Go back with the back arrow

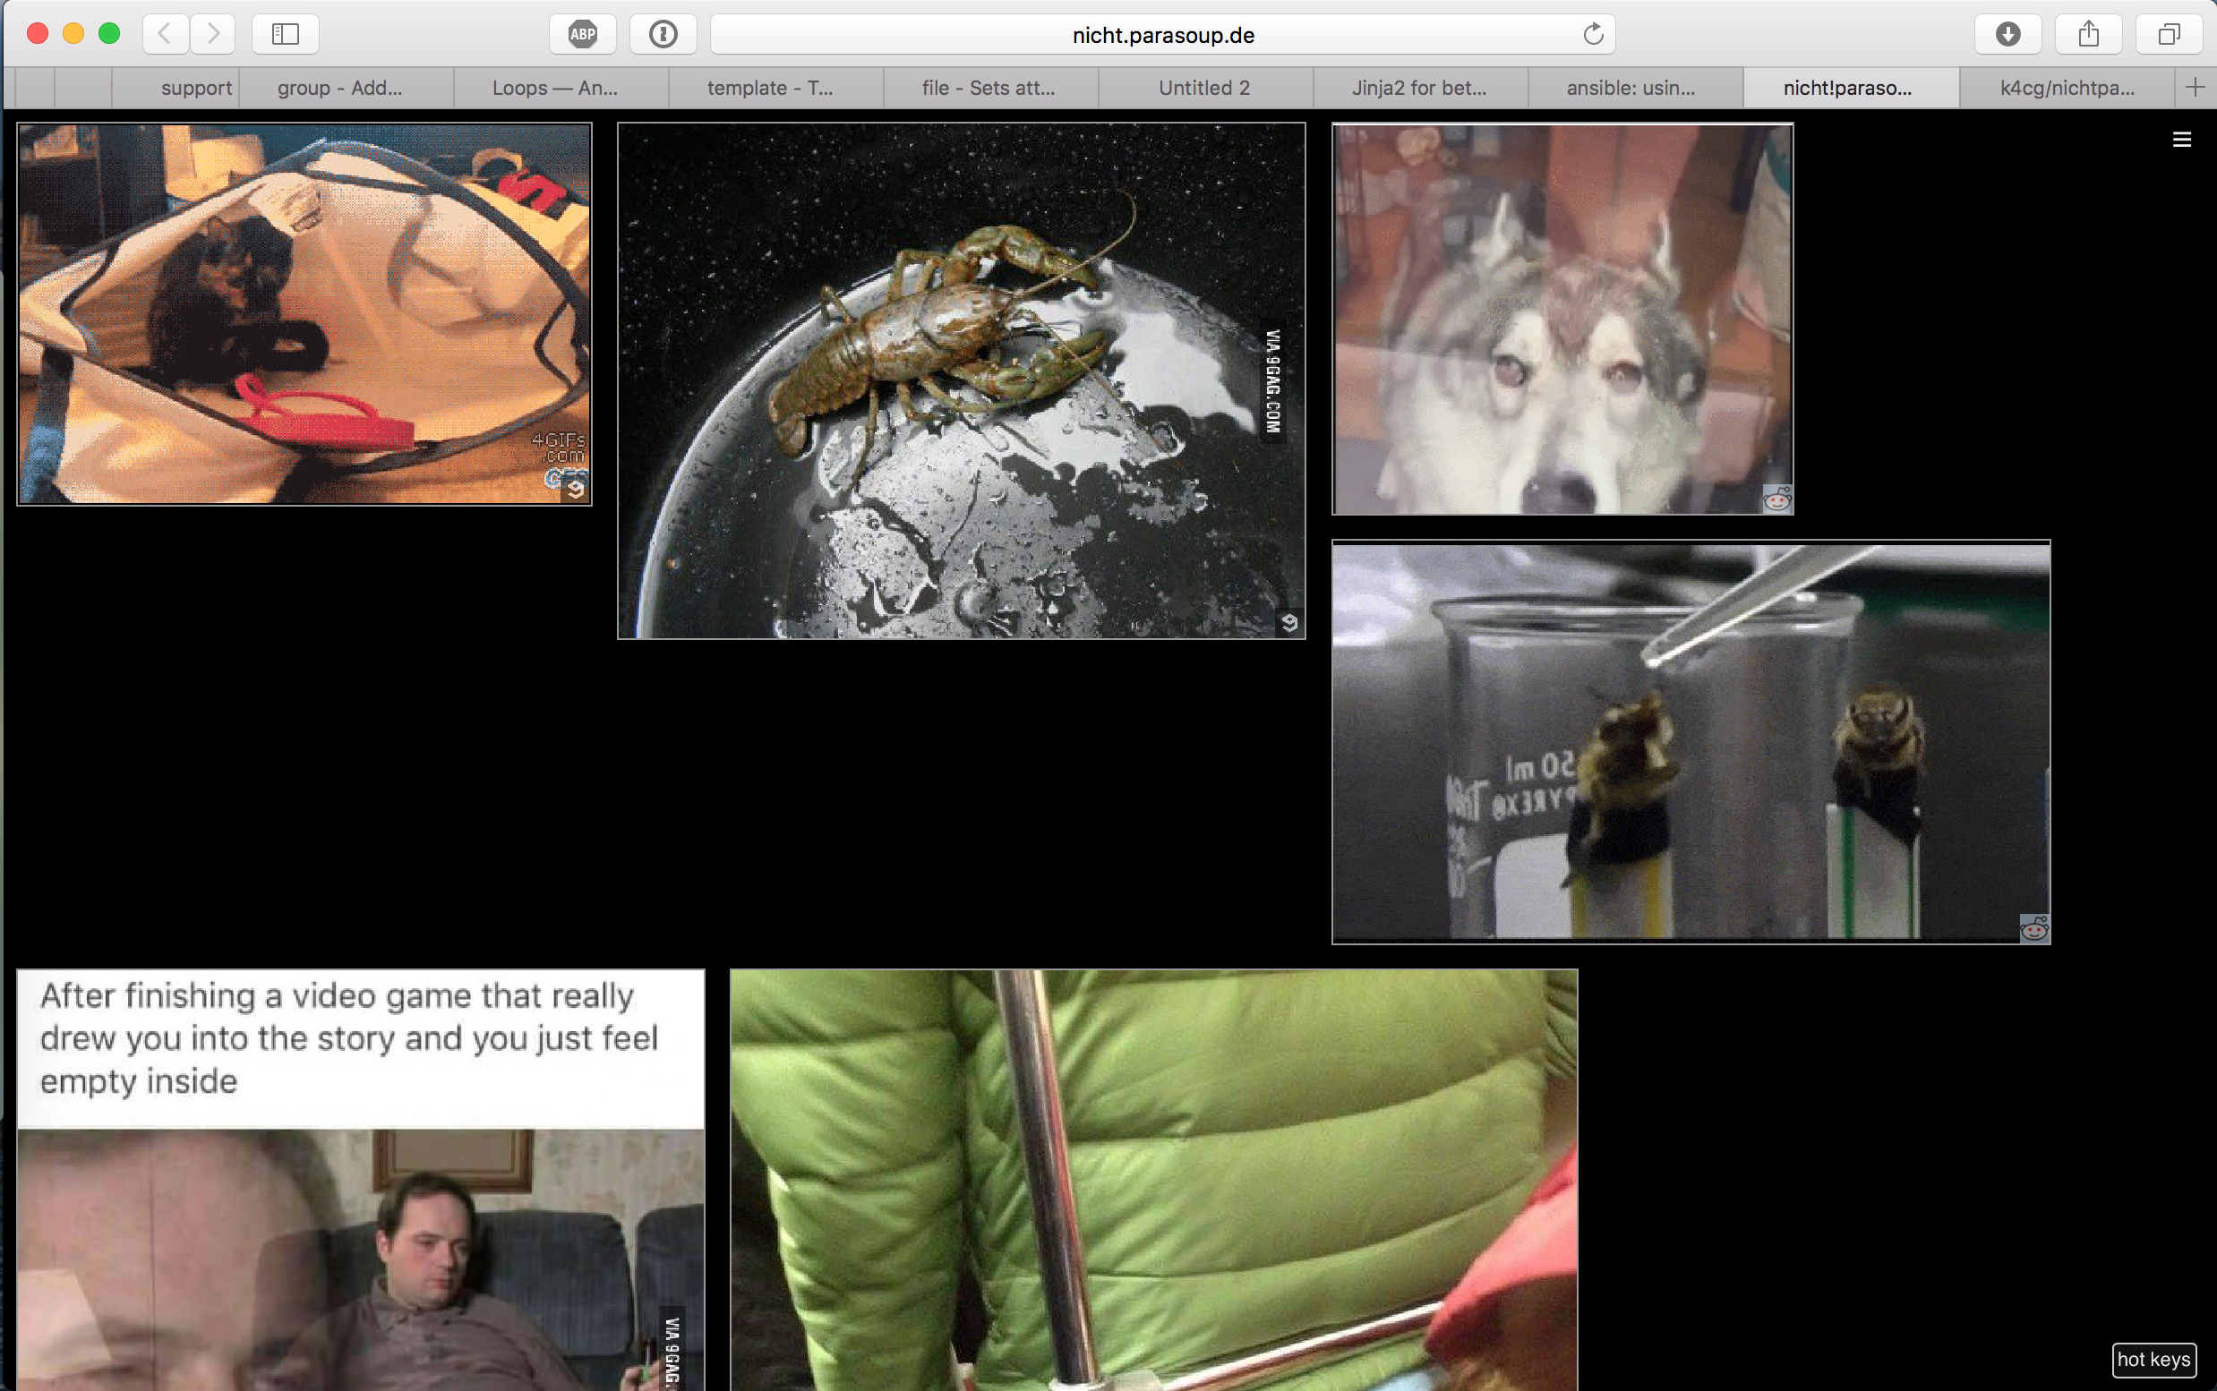[166, 35]
